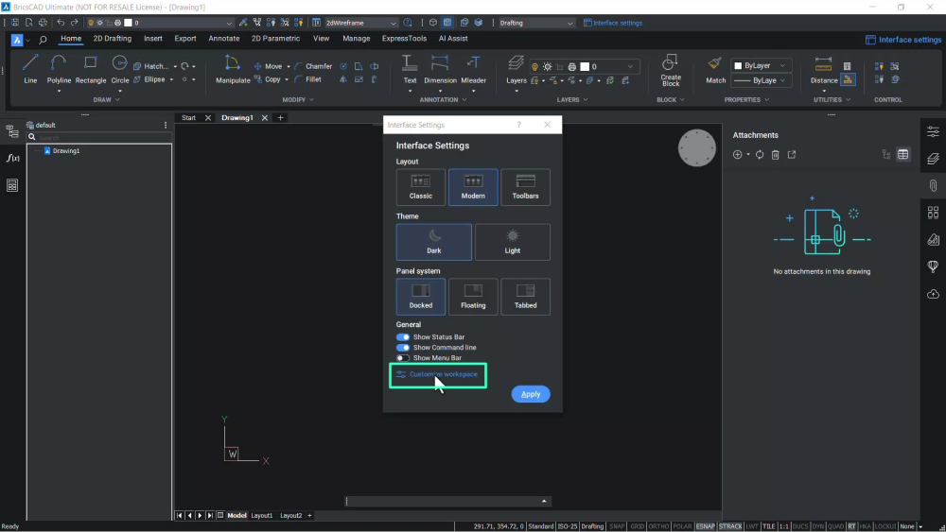Click the Fillet tool
Image resolution: width=946 pixels, height=532 pixels.
tap(308, 79)
